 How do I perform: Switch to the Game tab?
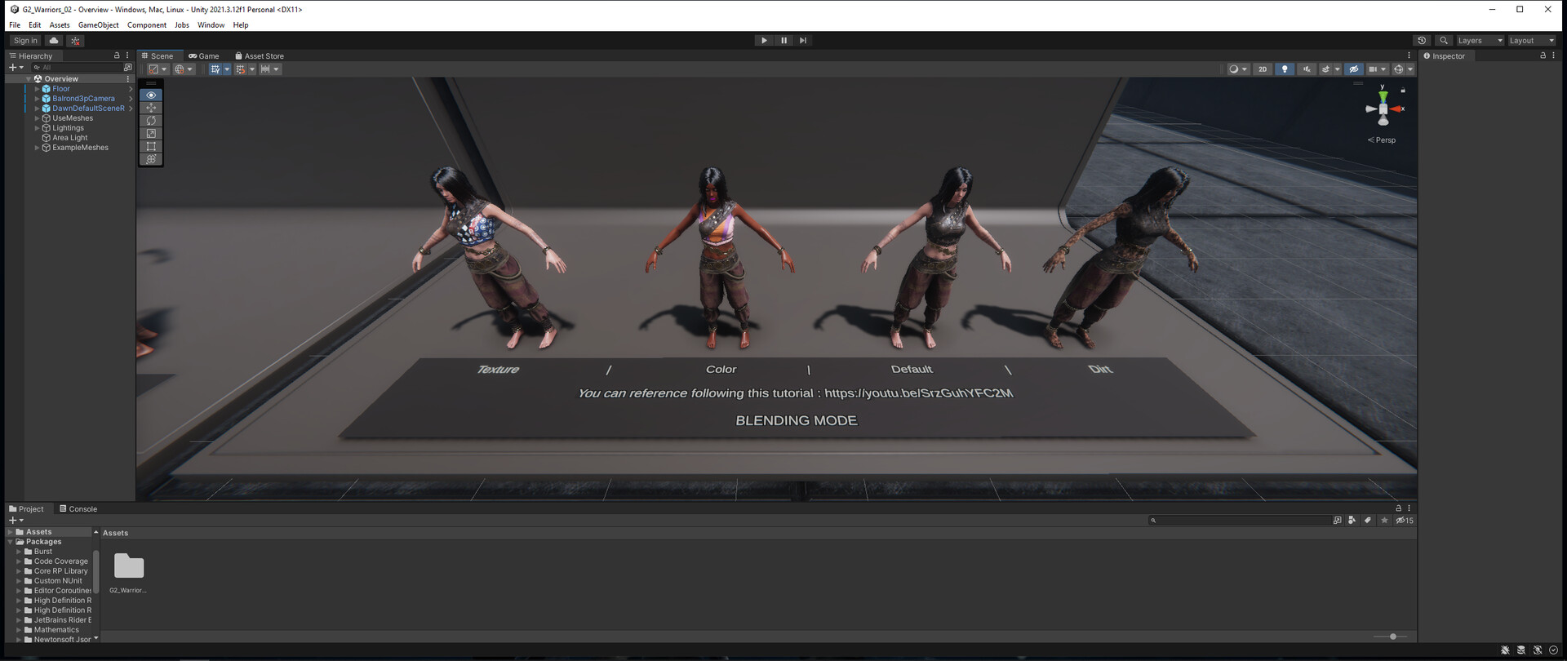coord(204,55)
